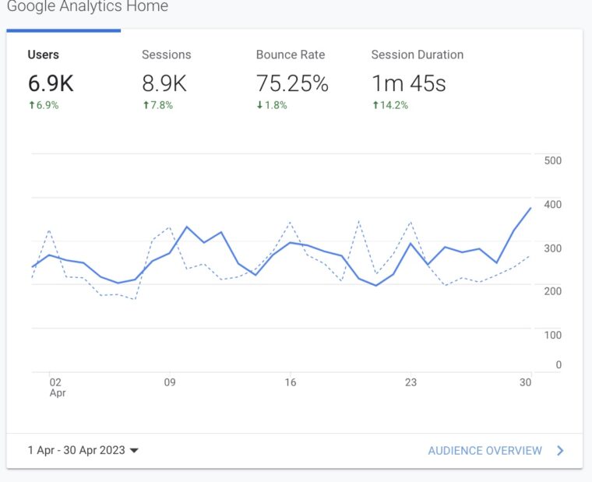Screen dimensions: 592x482
Task: Click the 23 date label on chart axis
Action: coord(411,382)
